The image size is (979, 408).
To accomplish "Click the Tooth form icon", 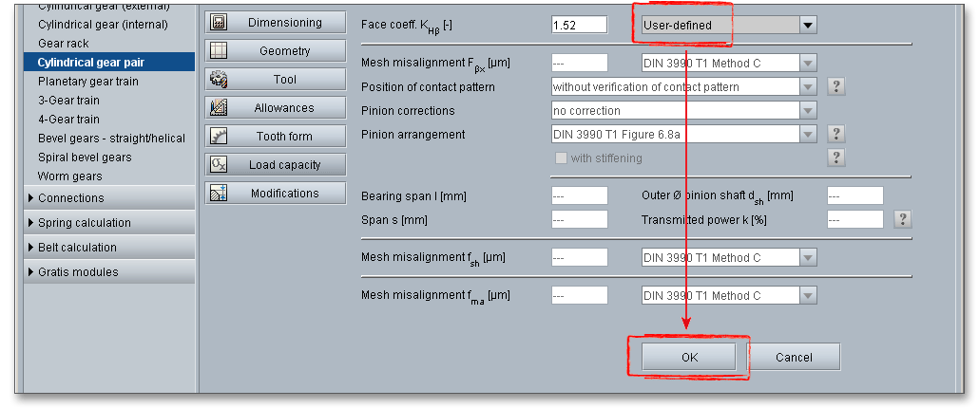I will point(218,137).
